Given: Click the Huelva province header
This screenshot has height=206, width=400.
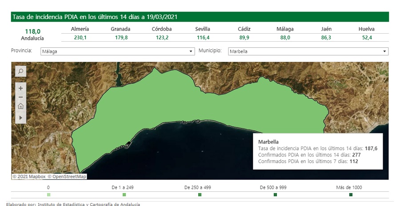Looking at the screenshot, I should [367, 29].
